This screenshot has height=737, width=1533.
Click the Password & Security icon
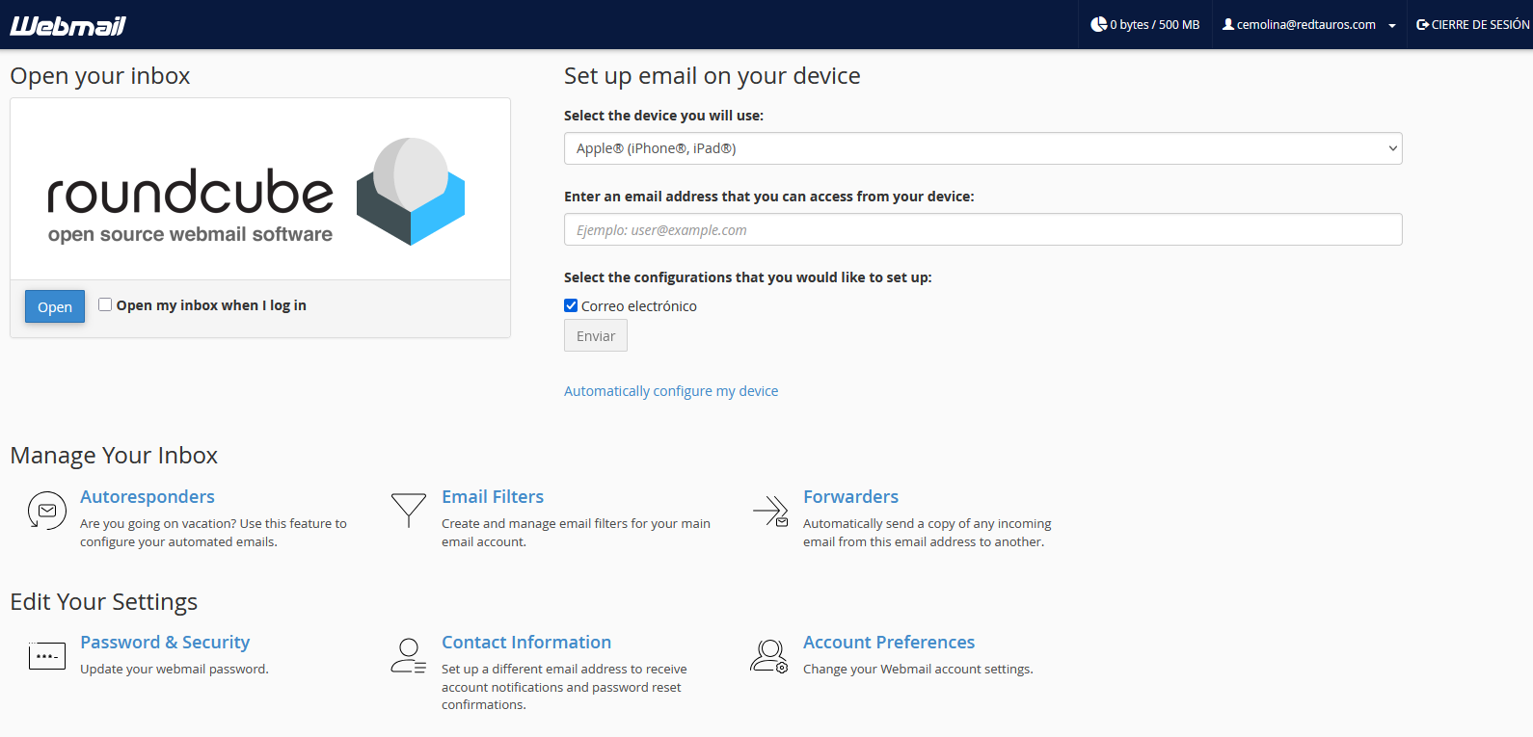47,656
